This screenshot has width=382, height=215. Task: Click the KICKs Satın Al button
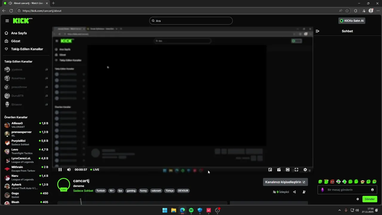[352, 21]
